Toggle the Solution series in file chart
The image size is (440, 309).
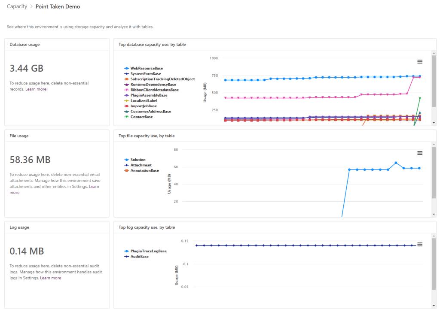tap(137, 160)
